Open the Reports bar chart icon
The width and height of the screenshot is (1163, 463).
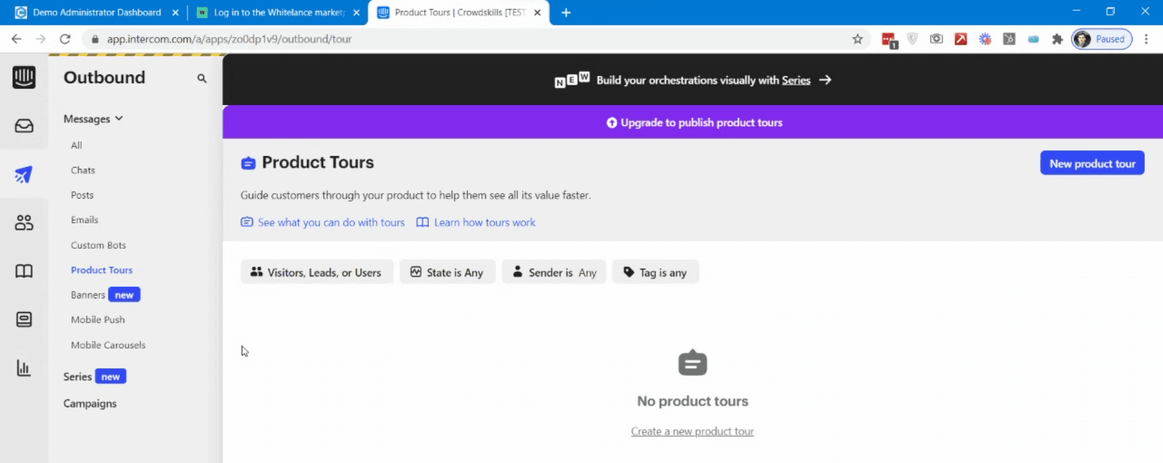point(24,368)
